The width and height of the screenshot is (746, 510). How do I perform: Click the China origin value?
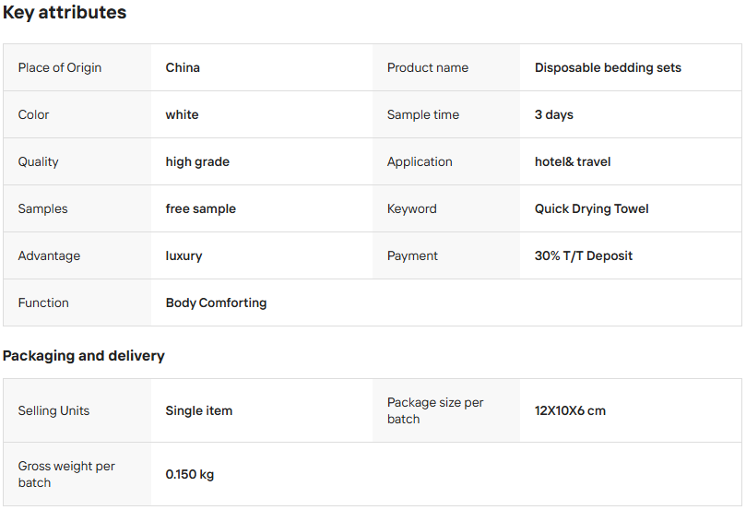click(183, 67)
